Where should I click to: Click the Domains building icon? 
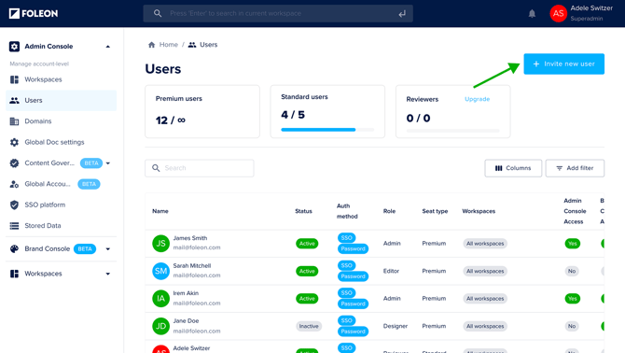coord(14,121)
